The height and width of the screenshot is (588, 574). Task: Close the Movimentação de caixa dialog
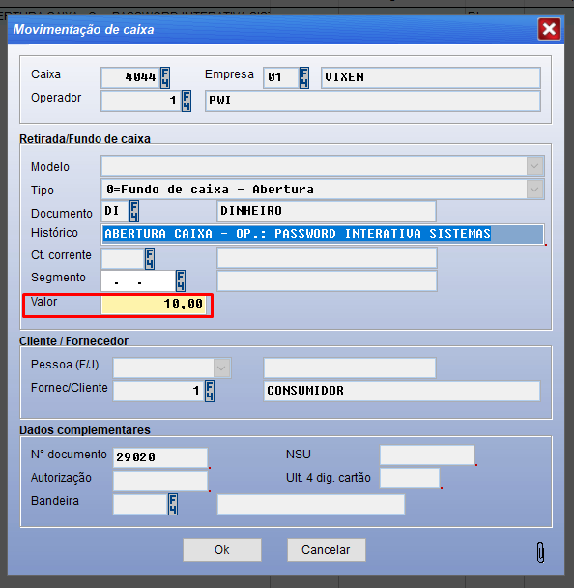[549, 29]
